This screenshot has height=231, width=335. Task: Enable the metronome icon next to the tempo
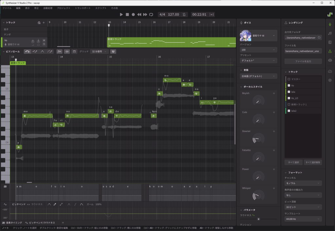coord(184,14)
